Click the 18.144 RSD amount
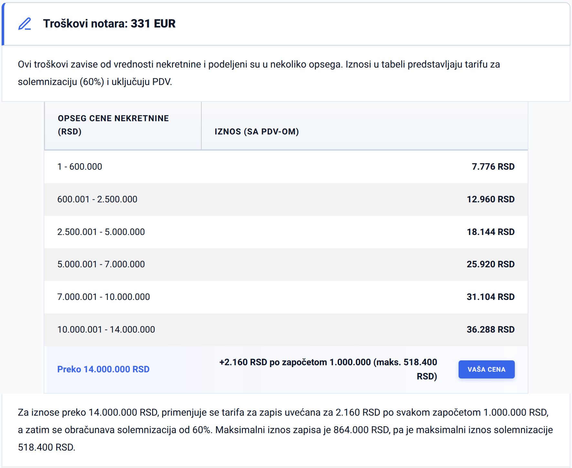The image size is (572, 468). tap(491, 232)
